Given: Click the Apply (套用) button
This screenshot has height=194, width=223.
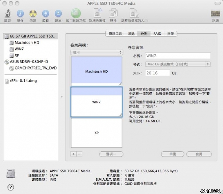Looking at the screenshot, I should pyautogui.click(x=199, y=154).
